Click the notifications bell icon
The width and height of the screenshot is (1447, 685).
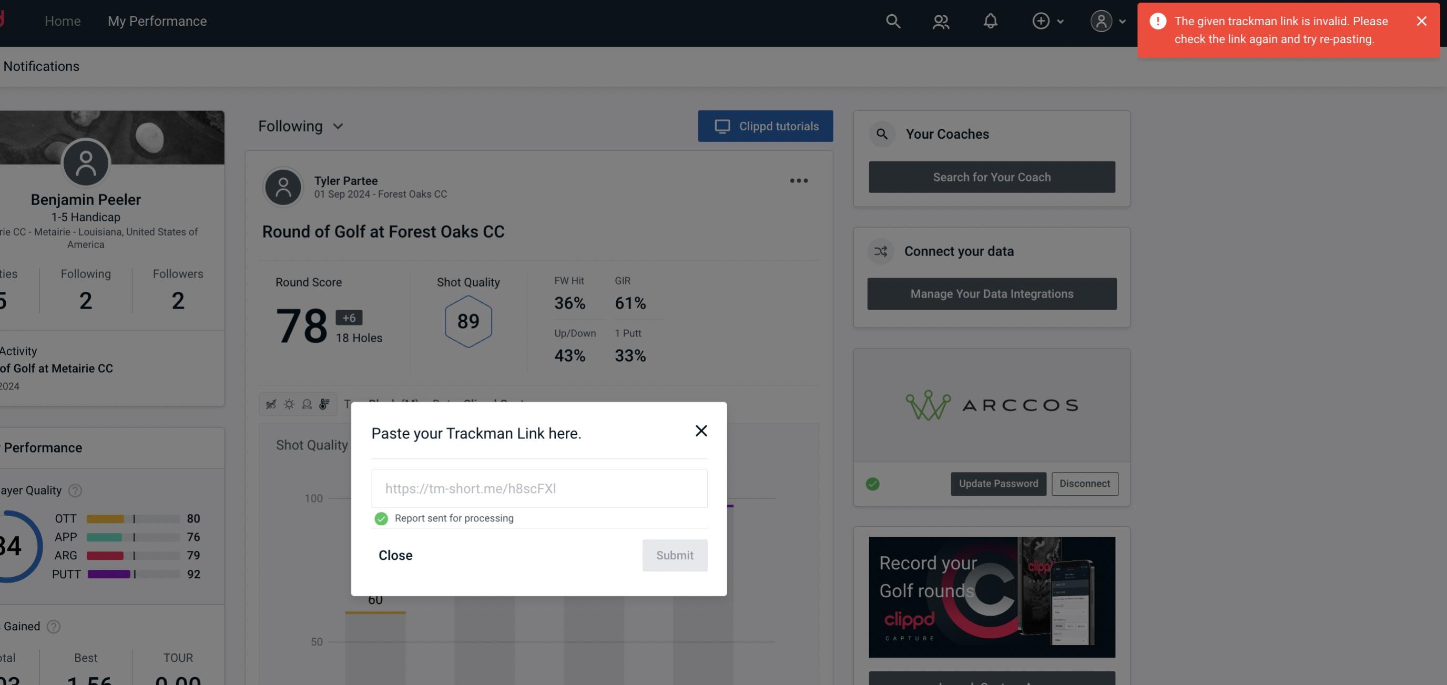pos(990,19)
